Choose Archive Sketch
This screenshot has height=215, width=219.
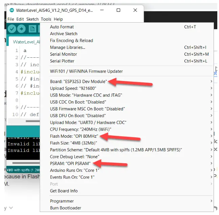click(127, 34)
